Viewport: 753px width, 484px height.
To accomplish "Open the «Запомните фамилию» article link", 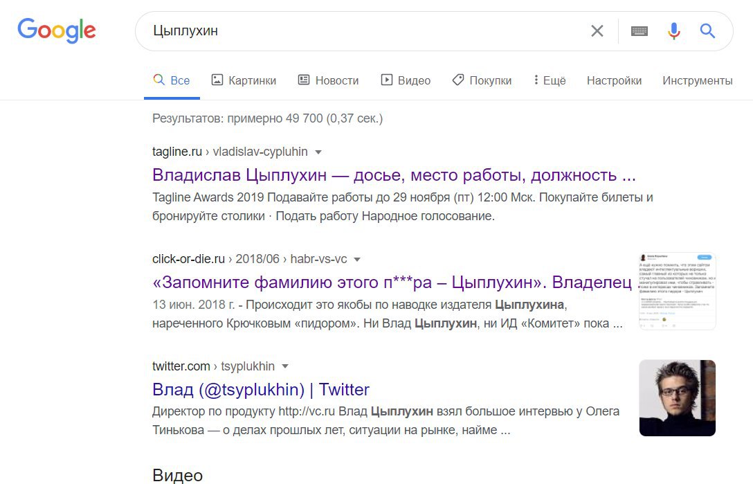I will pyautogui.click(x=392, y=282).
